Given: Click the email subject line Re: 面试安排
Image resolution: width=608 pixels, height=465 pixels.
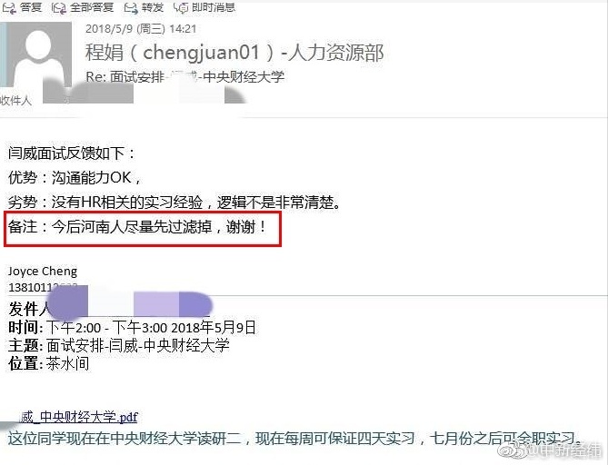Looking at the screenshot, I should 185,76.
